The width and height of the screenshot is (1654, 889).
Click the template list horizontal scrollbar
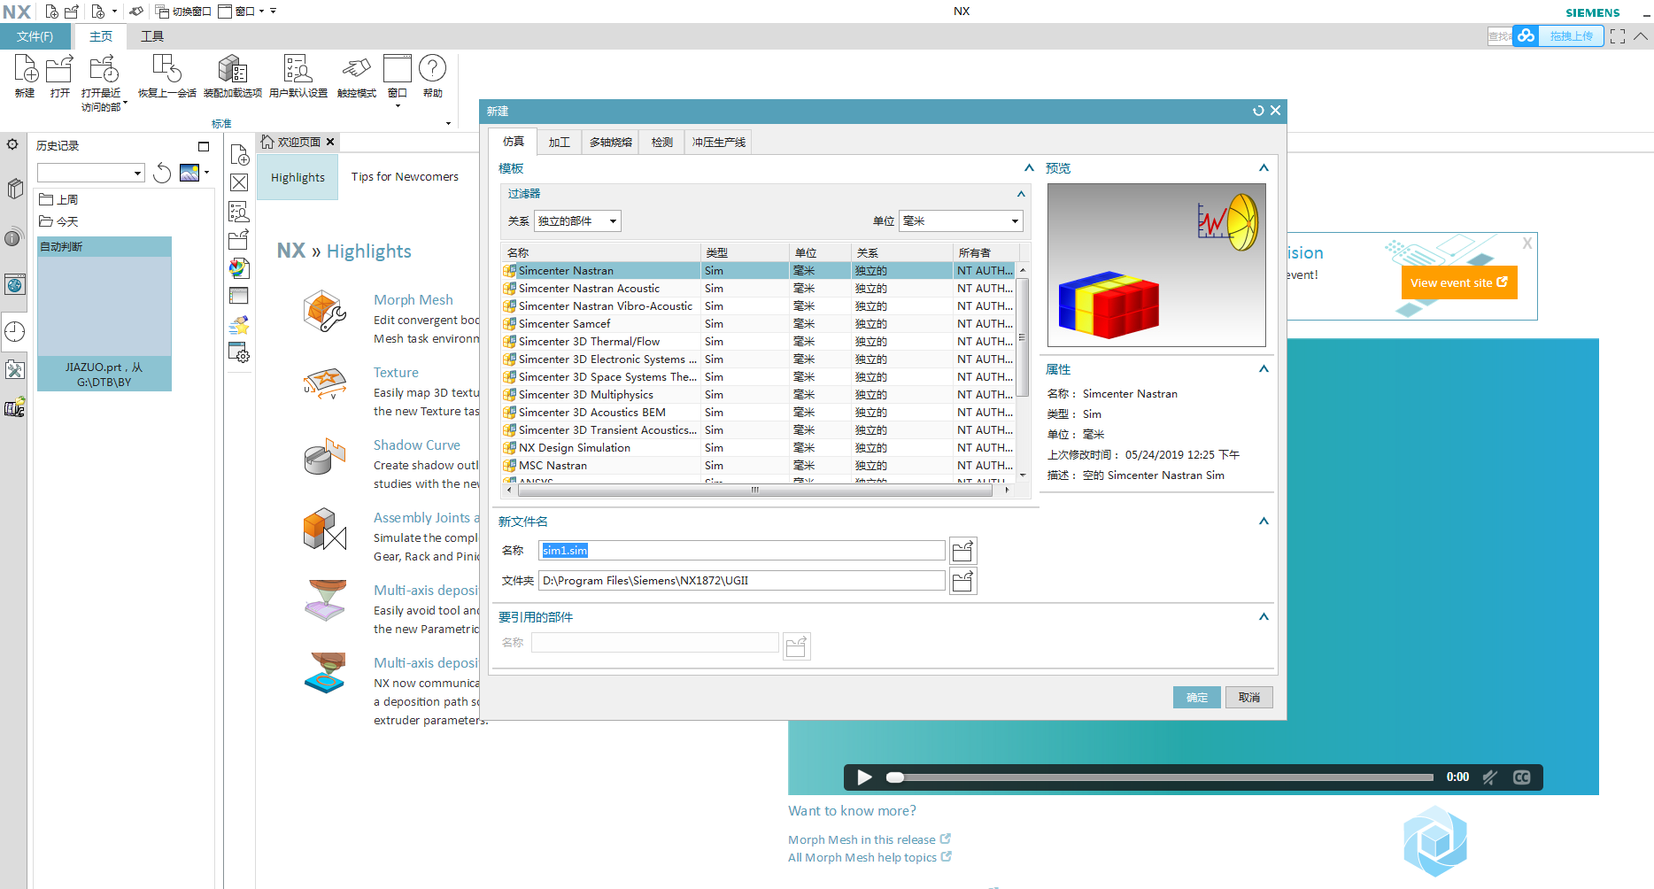coord(754,490)
